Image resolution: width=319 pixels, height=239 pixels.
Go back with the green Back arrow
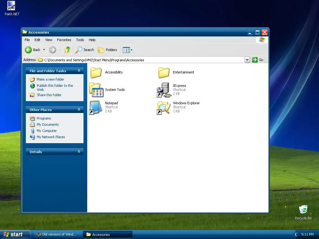pos(32,50)
